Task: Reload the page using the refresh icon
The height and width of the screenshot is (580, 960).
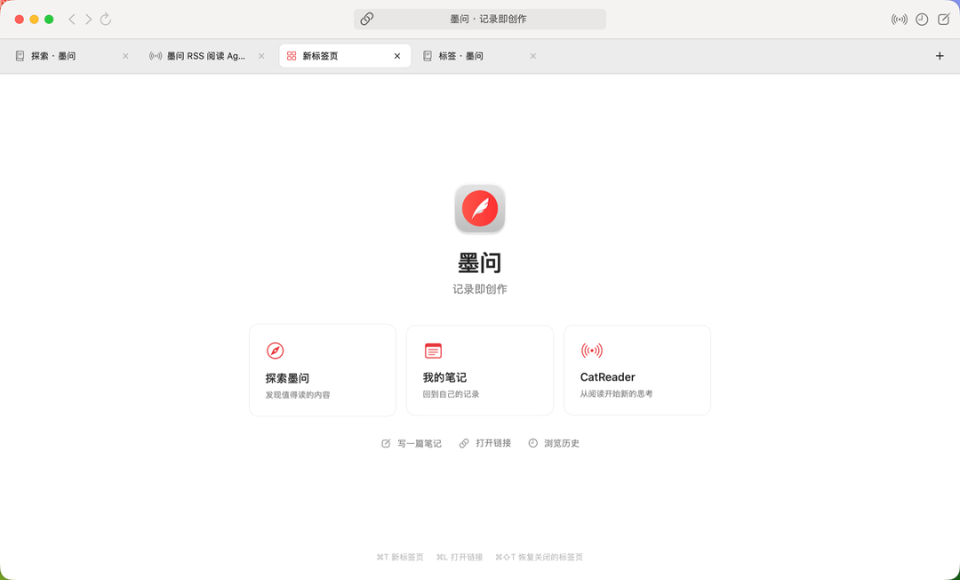Action: (105, 19)
